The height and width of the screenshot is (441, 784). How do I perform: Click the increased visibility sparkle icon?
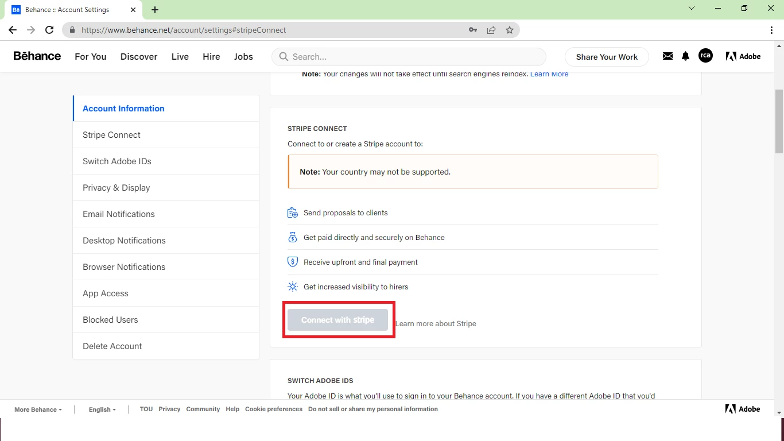(293, 287)
